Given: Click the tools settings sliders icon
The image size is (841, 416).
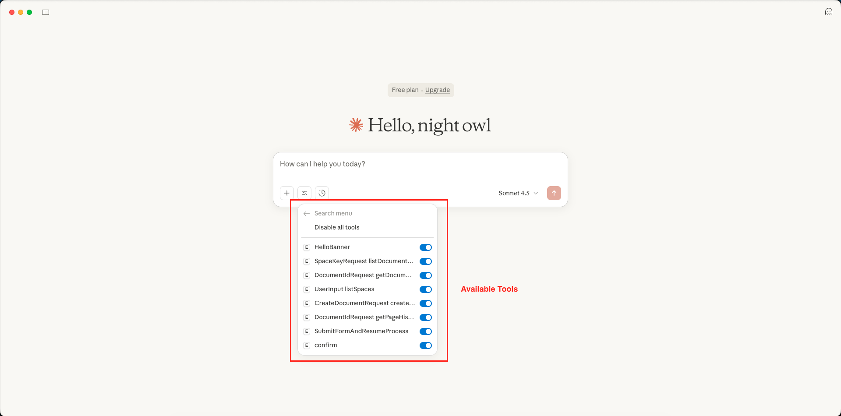Looking at the screenshot, I should 304,193.
